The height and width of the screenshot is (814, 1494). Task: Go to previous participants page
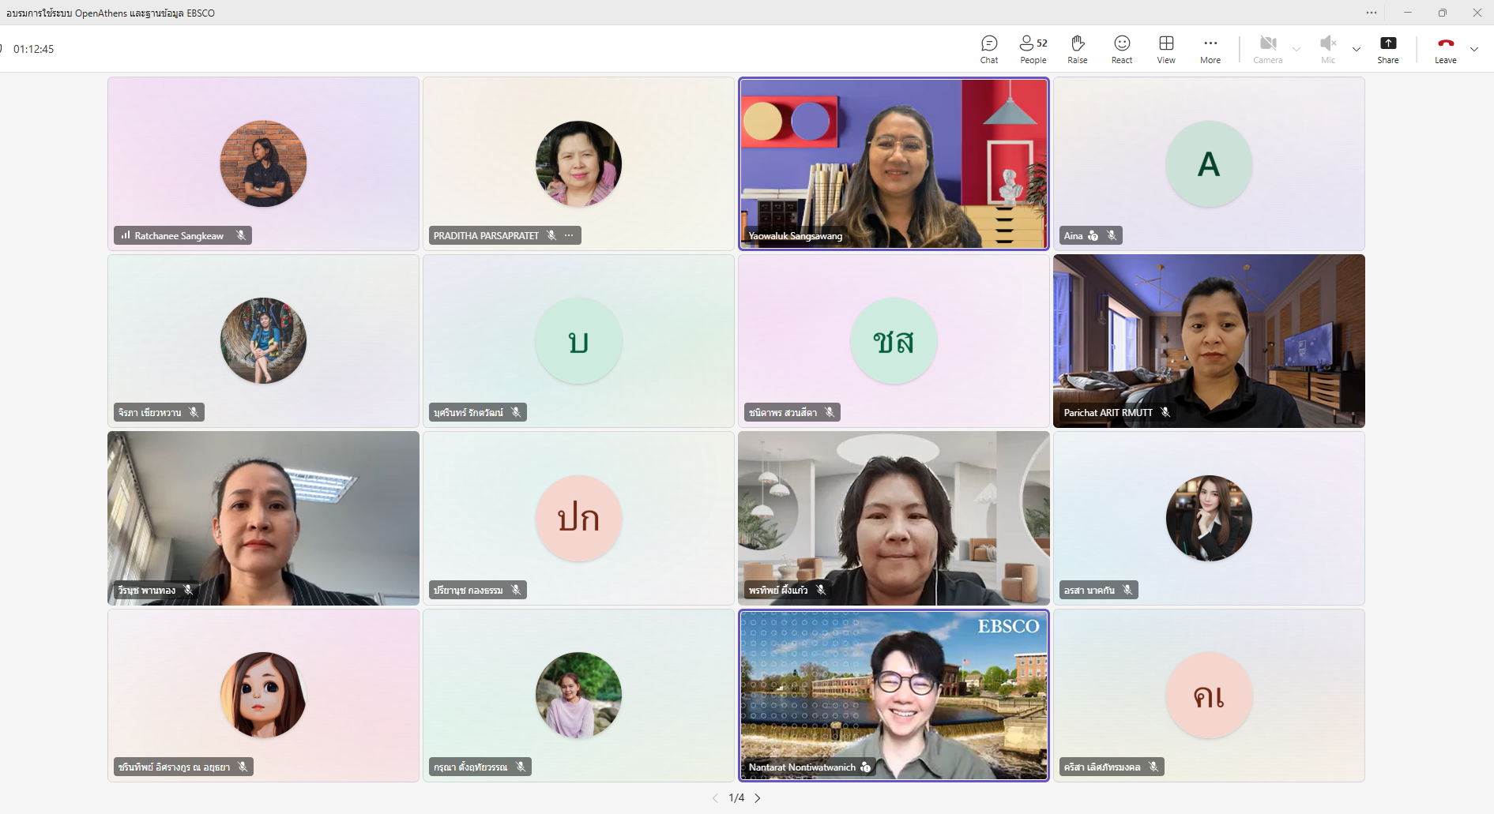pyautogui.click(x=715, y=798)
